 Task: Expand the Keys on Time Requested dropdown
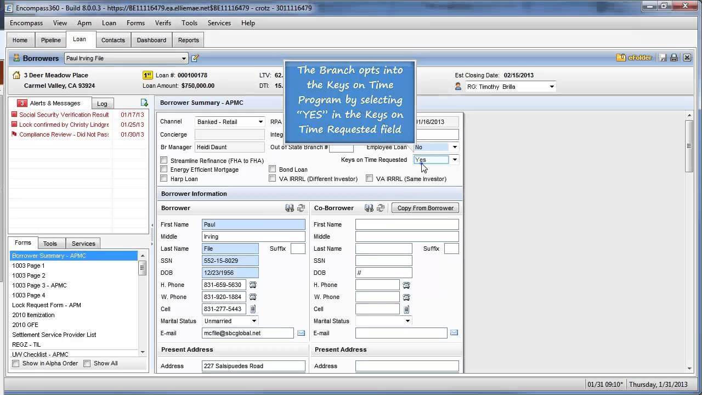point(454,159)
